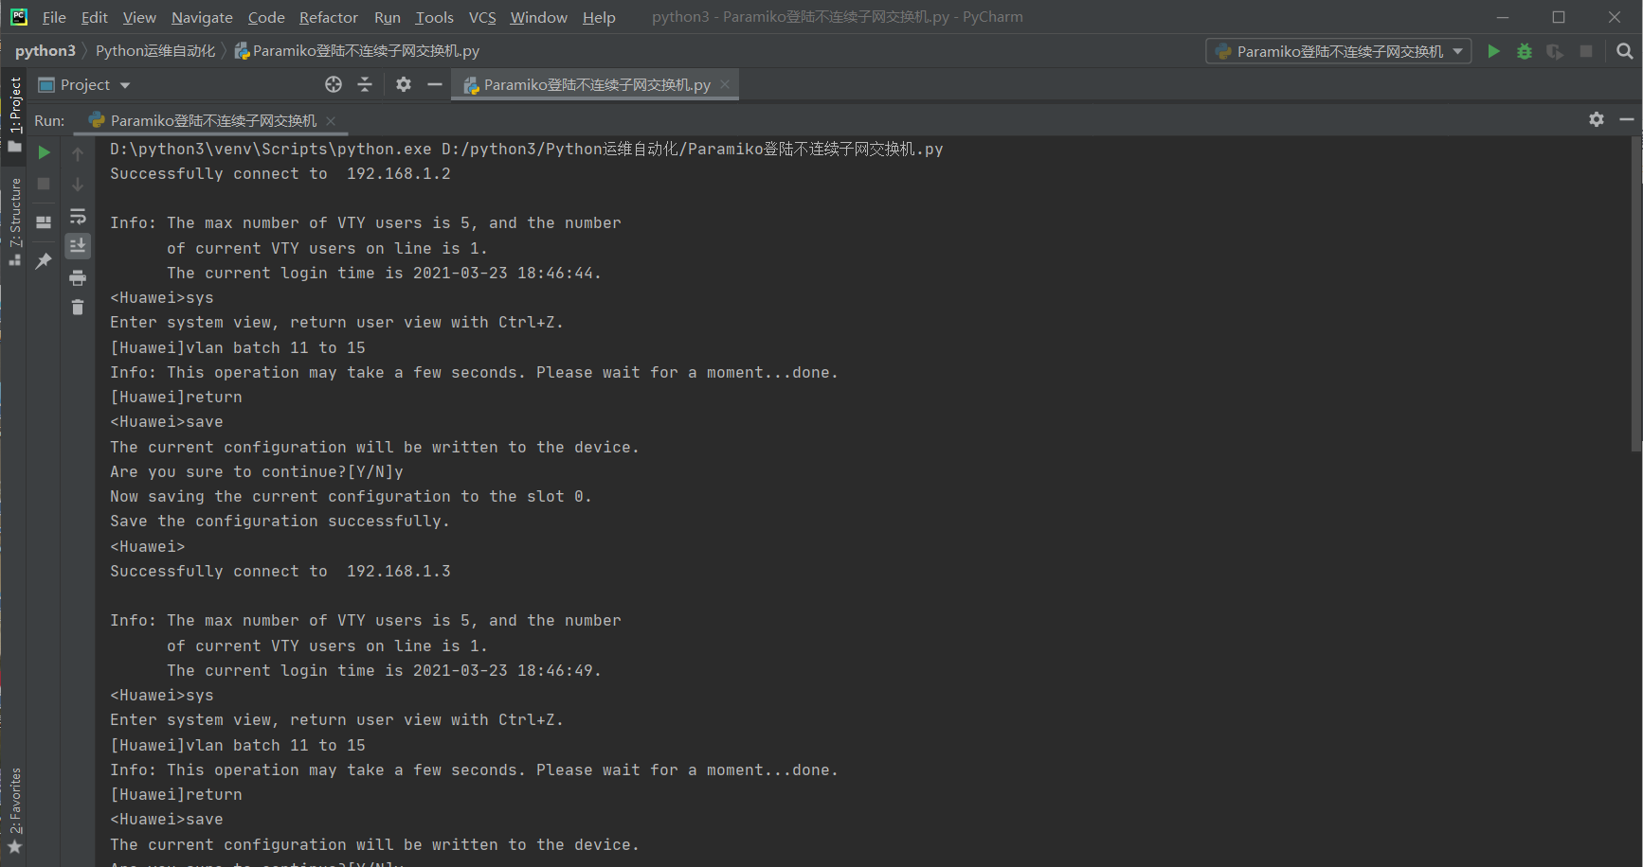This screenshot has height=867, width=1643.
Task: Rerun the Paramiko script in the Run panel
Action: tap(43, 151)
